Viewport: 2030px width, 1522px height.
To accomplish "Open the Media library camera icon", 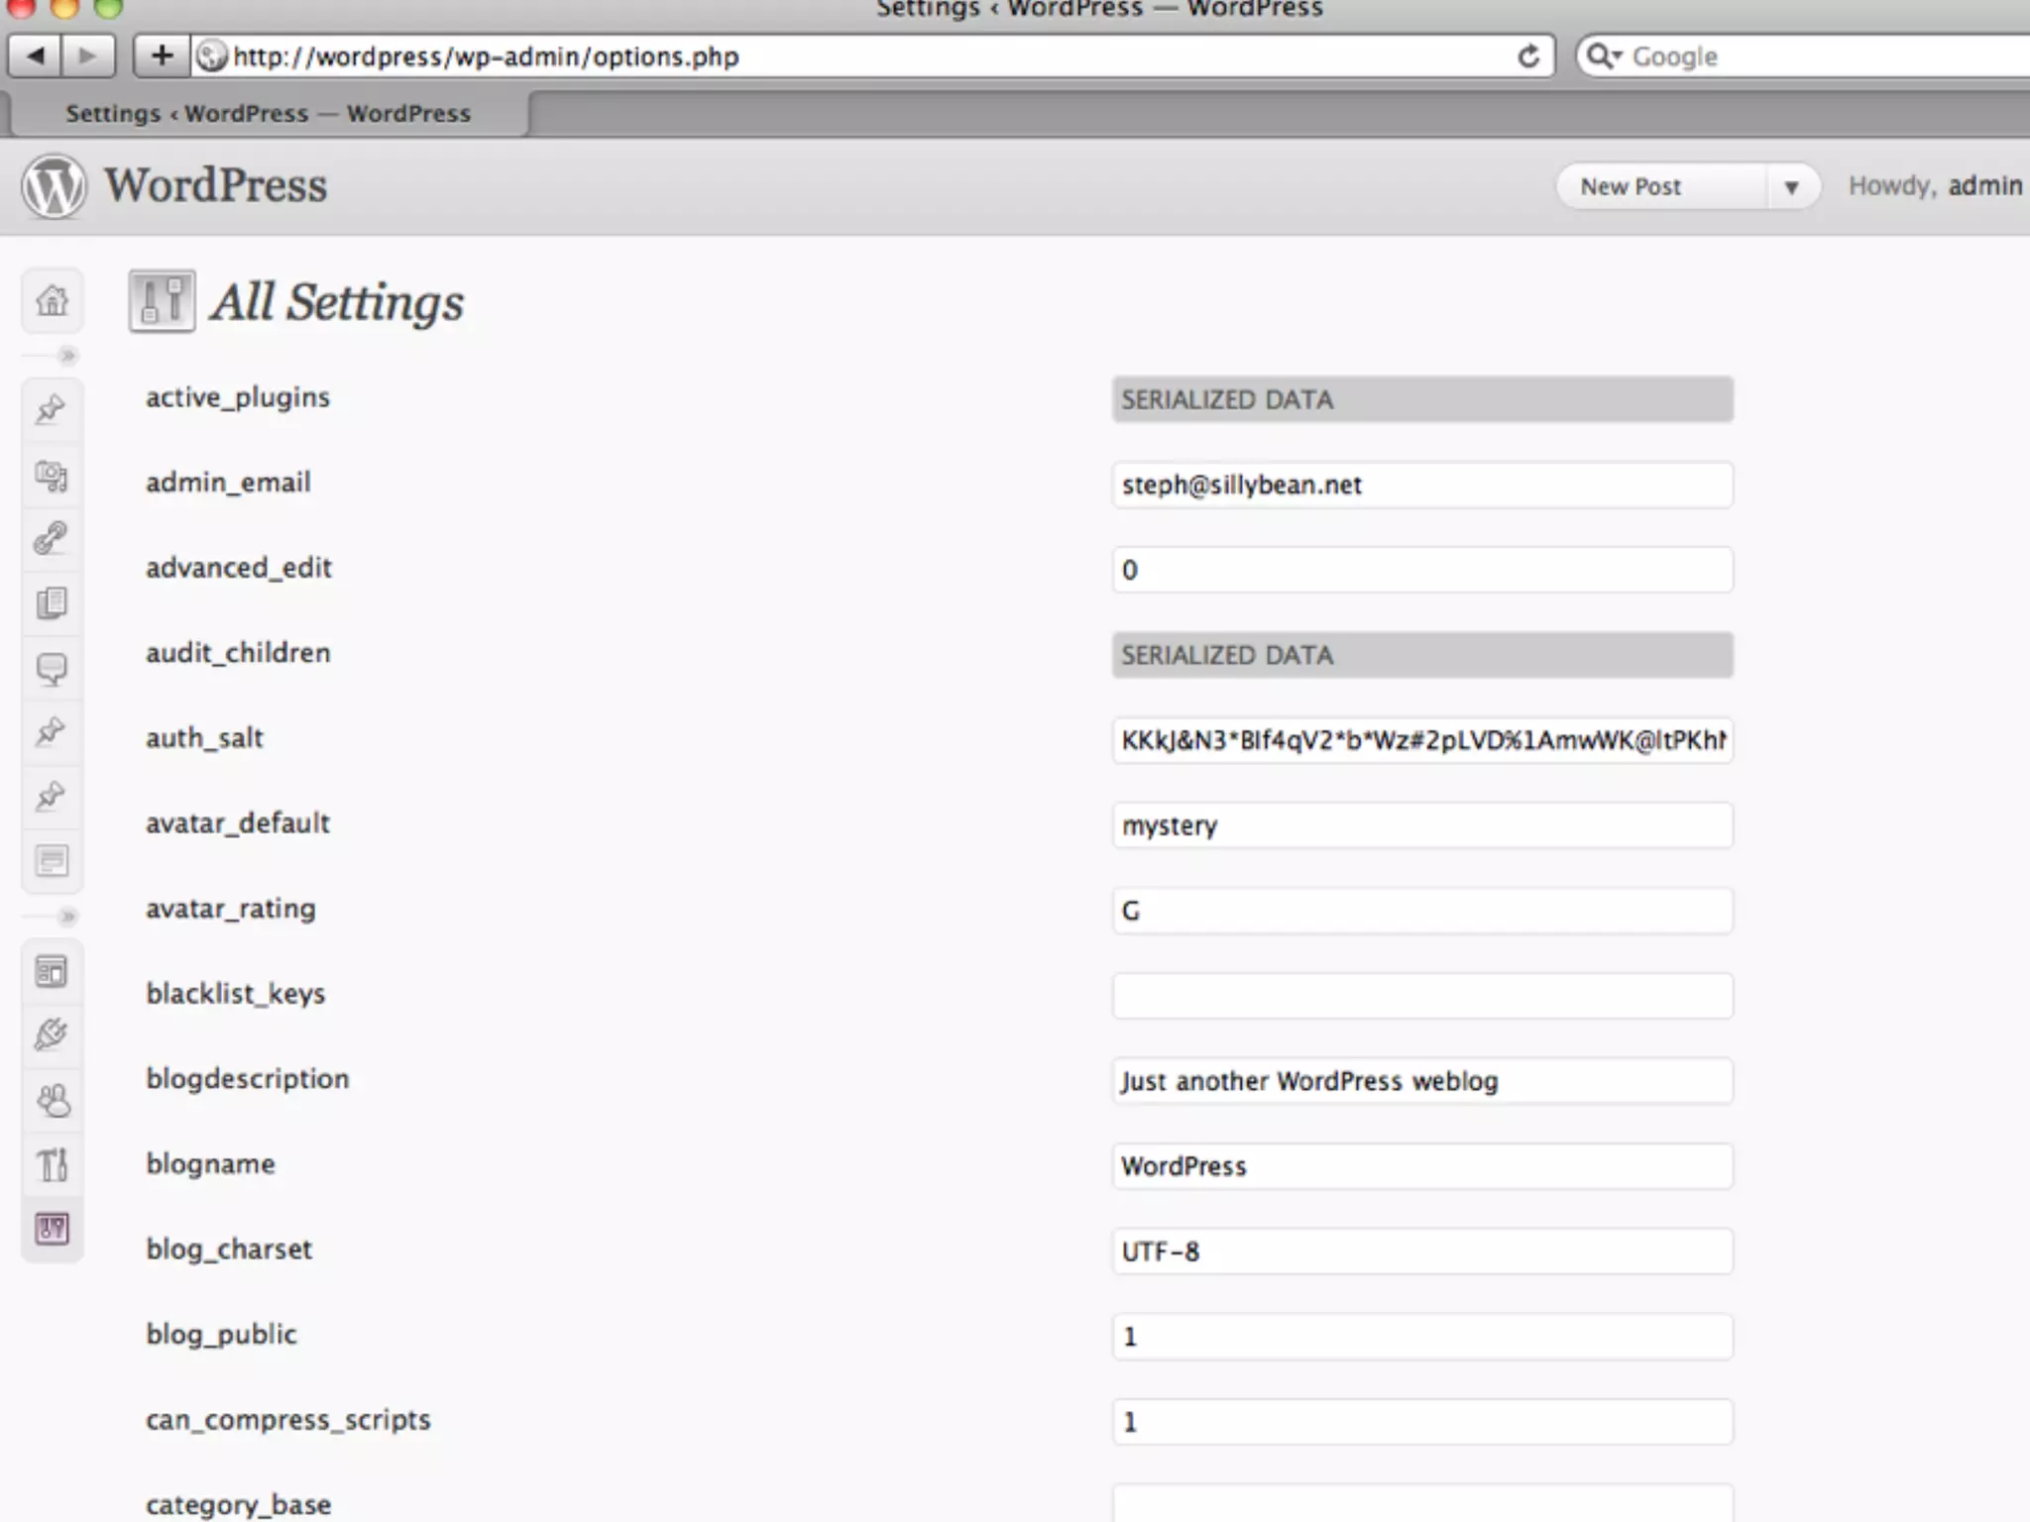I will point(52,476).
